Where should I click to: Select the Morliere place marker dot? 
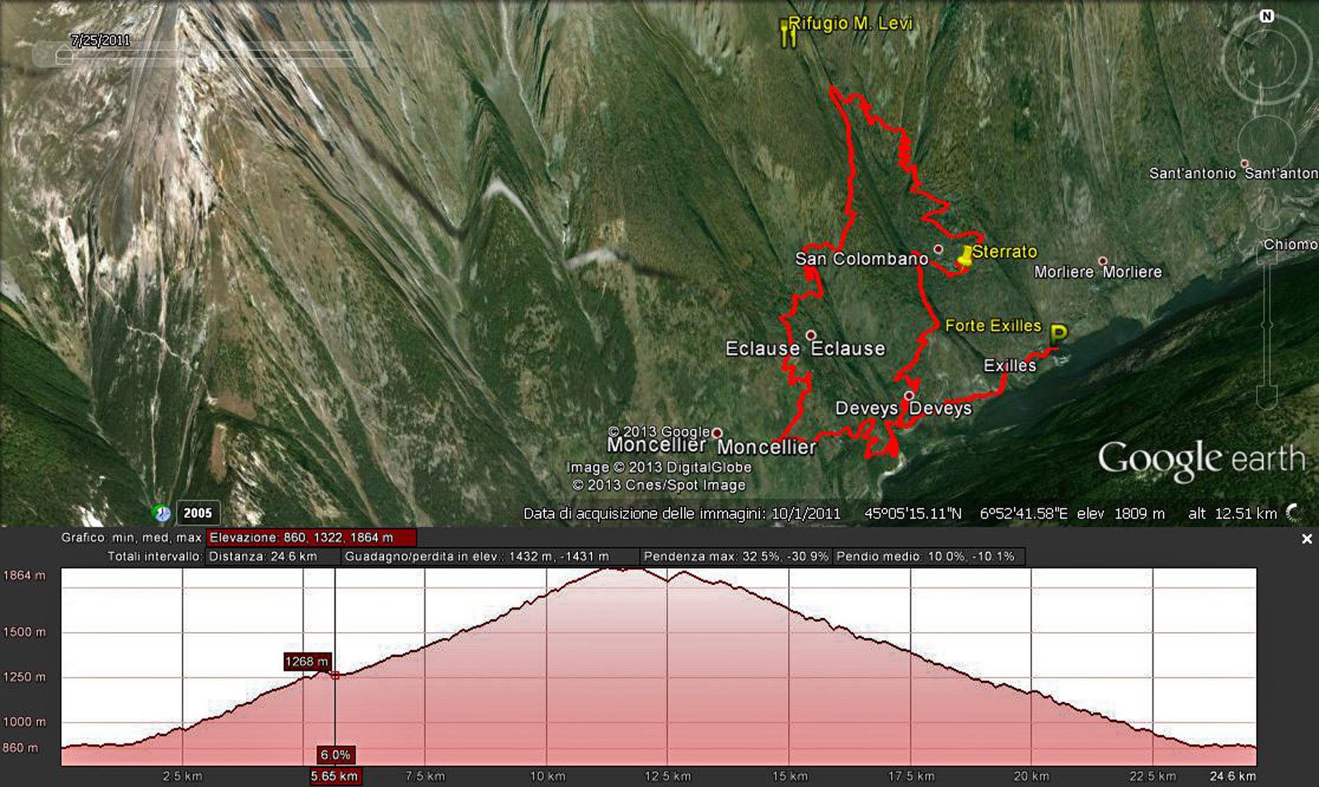tap(1102, 261)
